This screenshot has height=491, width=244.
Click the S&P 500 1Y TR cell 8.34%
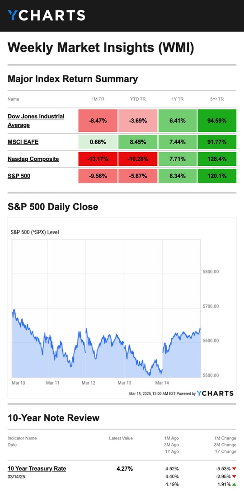tap(178, 176)
